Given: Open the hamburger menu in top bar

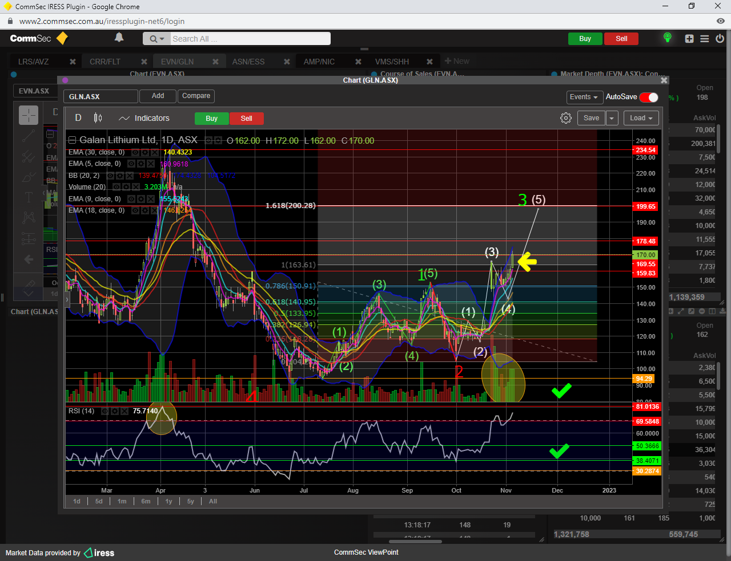Looking at the screenshot, I should pyautogui.click(x=705, y=39).
